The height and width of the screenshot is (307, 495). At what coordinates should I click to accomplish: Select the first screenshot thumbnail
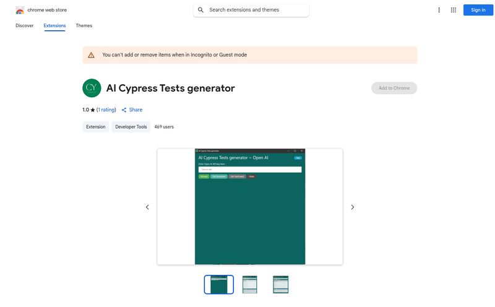tap(219, 285)
